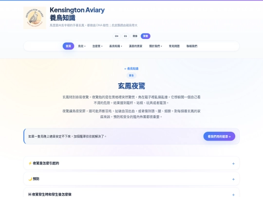Expand the 養鳥知識 nav dropdown
Screen dimensions: 263x197
point(116,46)
